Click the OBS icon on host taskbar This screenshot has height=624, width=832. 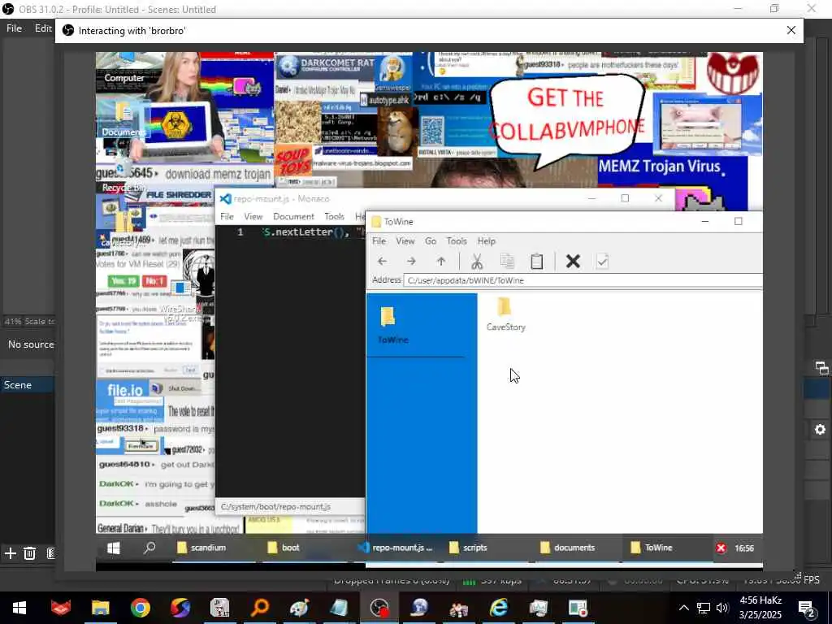379,608
